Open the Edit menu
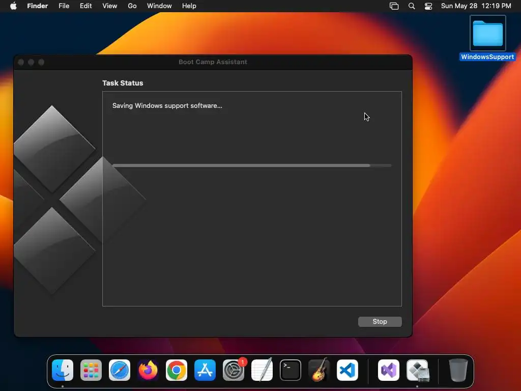The image size is (521, 391). (x=85, y=6)
